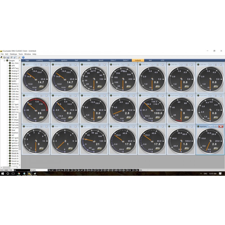Click the IAT gauge dial showing 21
Screen dimensions: 225x225
(94, 141)
